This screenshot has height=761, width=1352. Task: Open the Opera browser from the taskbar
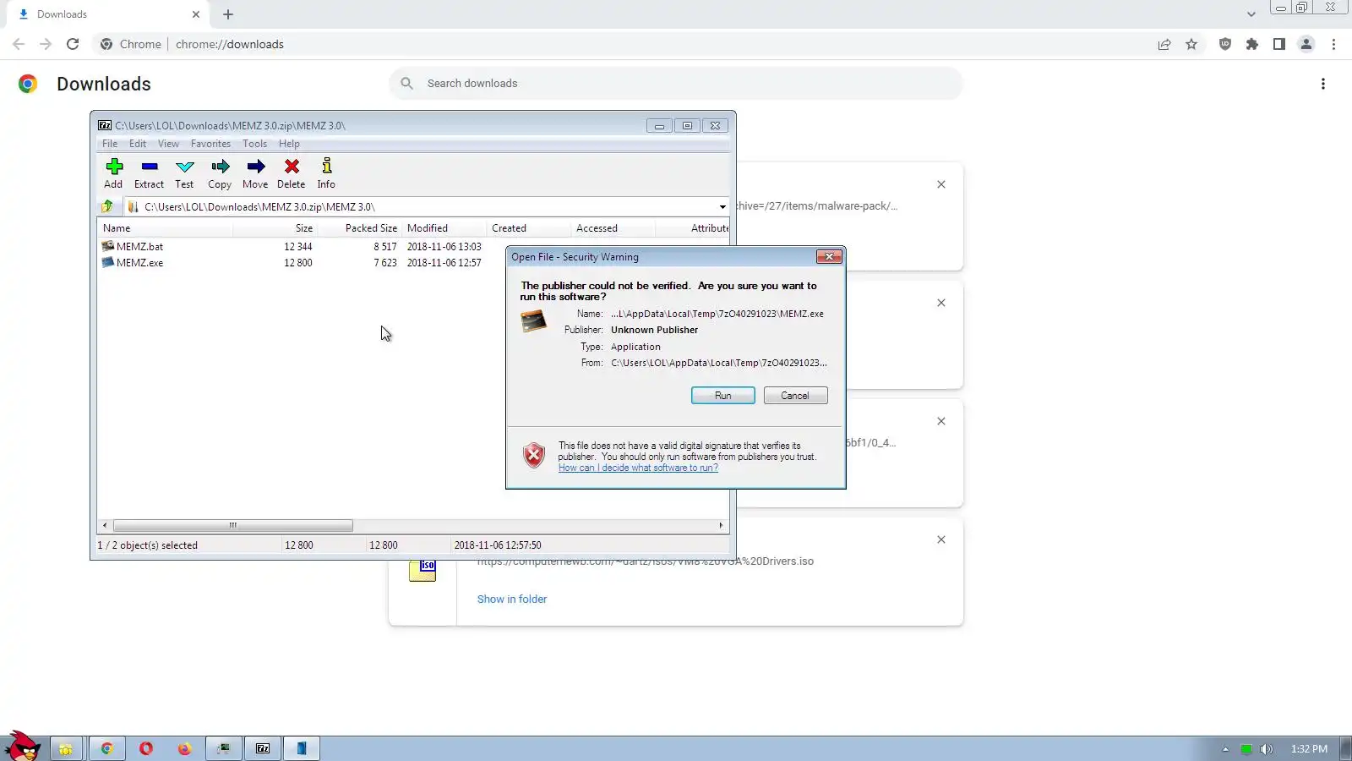(145, 748)
